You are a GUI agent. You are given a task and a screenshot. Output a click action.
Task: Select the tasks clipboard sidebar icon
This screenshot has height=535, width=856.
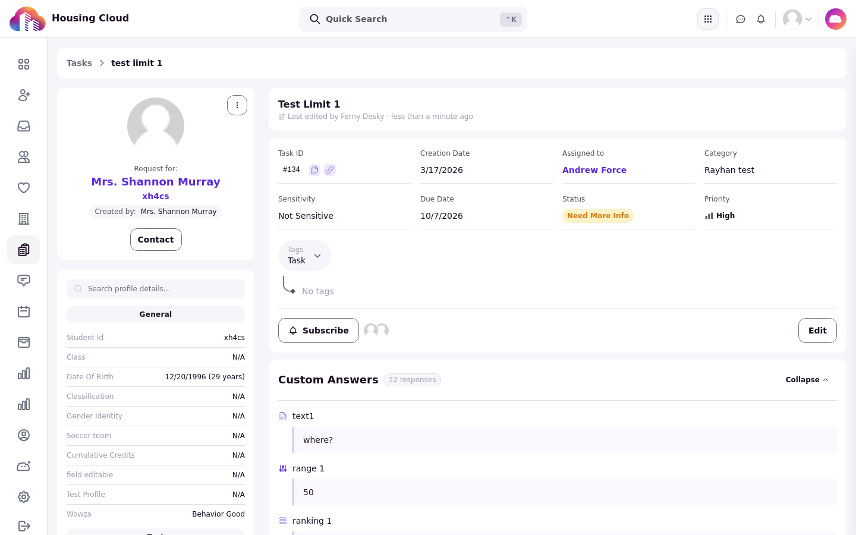(x=24, y=250)
